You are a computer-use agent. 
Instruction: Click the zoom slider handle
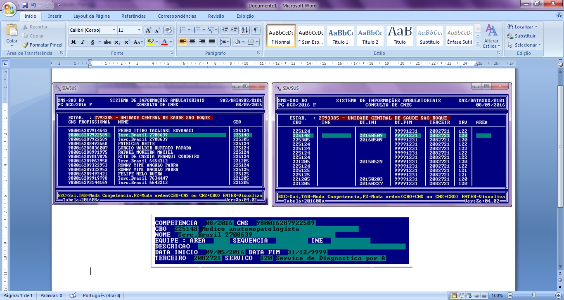pos(534,295)
